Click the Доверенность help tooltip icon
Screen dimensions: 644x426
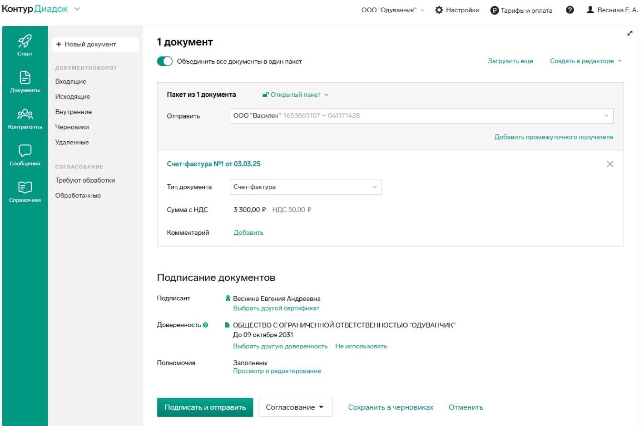pyautogui.click(x=206, y=325)
